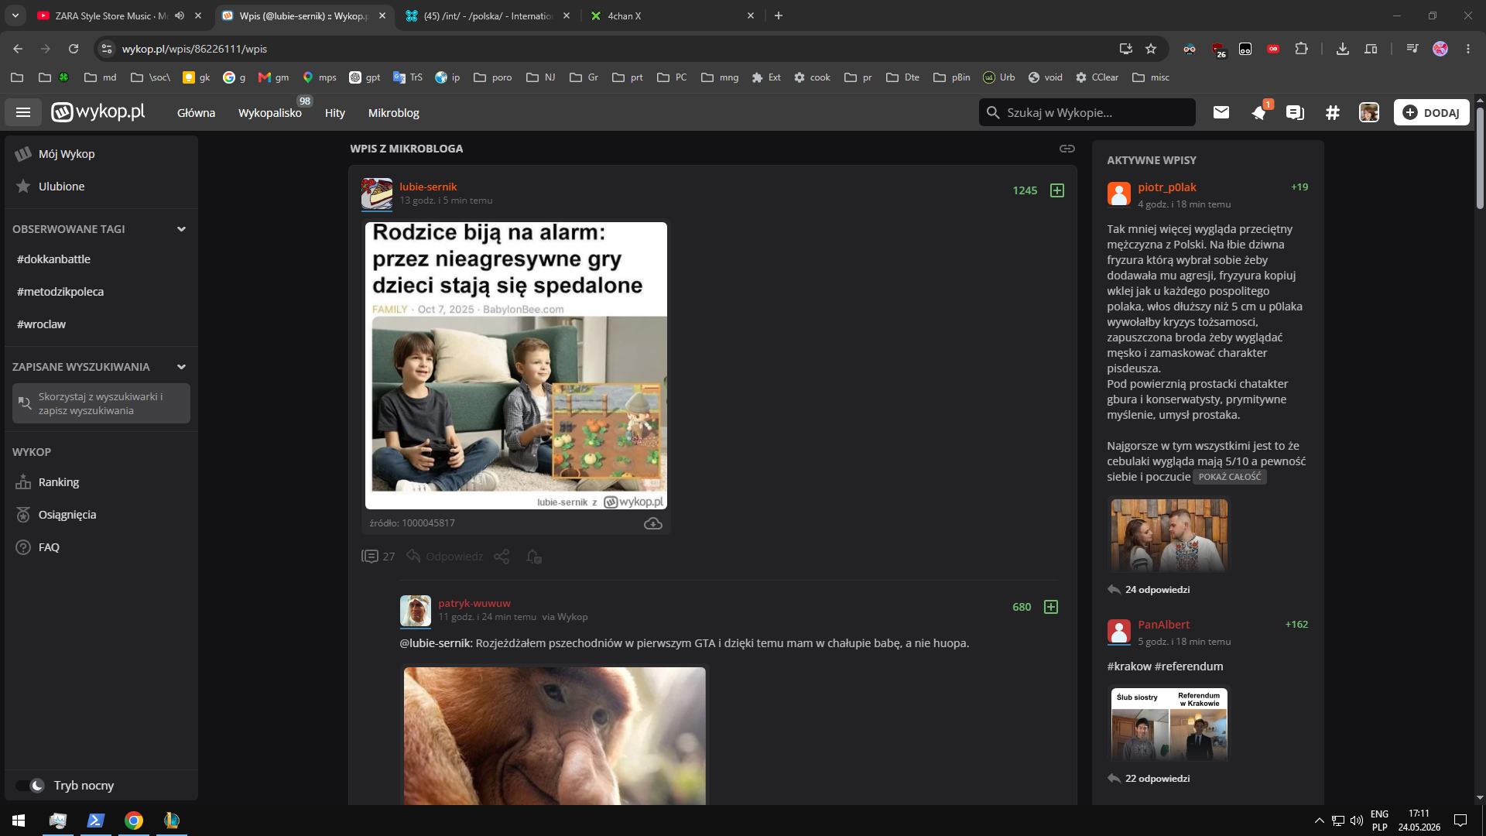Focus the Szukaj w Wykopie search field

(1087, 112)
